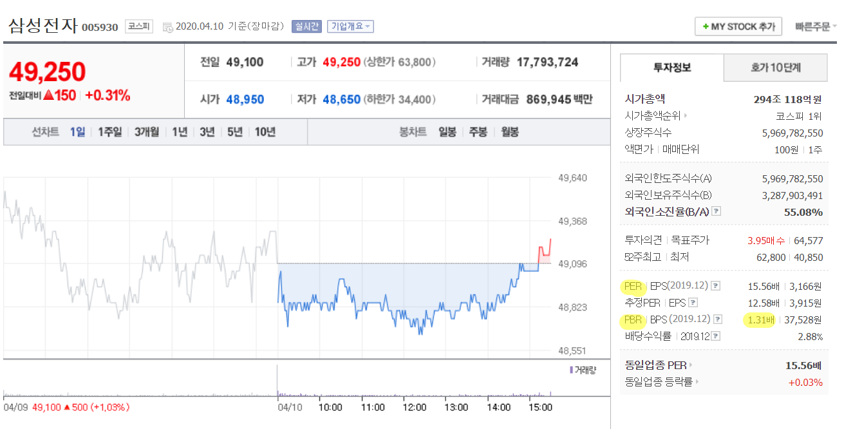Click the 거래대금 value 869,945 백만
Viewport: 844px width, 429px height.
(559, 100)
